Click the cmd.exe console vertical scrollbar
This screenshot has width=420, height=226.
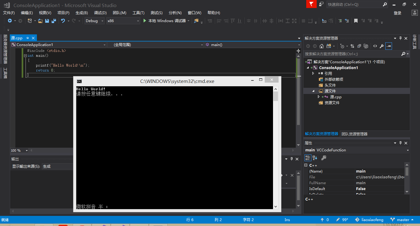click(275, 148)
